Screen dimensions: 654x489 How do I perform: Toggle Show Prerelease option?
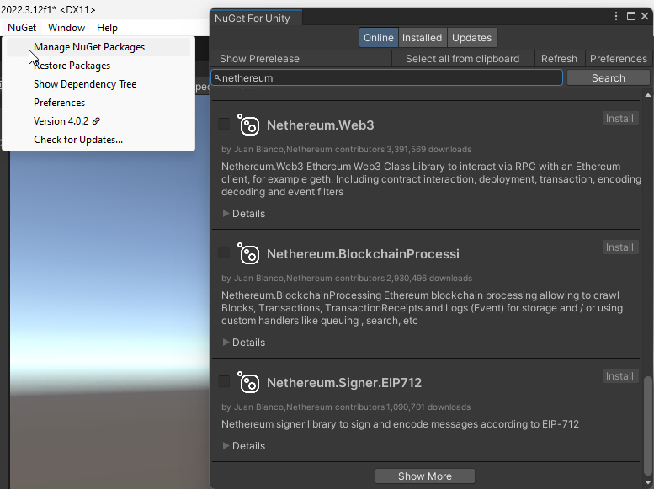[x=259, y=59]
